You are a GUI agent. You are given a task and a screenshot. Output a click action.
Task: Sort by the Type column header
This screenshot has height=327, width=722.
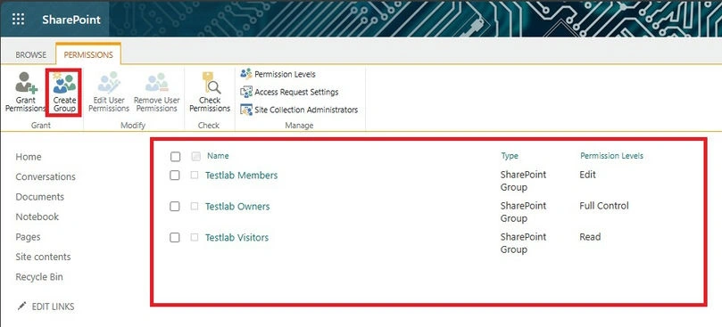click(x=510, y=156)
